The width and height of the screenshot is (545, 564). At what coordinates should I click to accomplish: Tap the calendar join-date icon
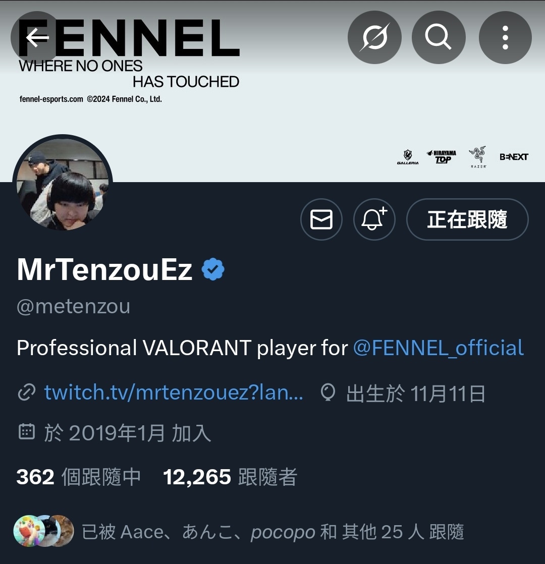click(27, 432)
